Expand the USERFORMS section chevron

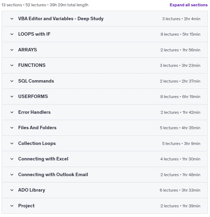12,97
